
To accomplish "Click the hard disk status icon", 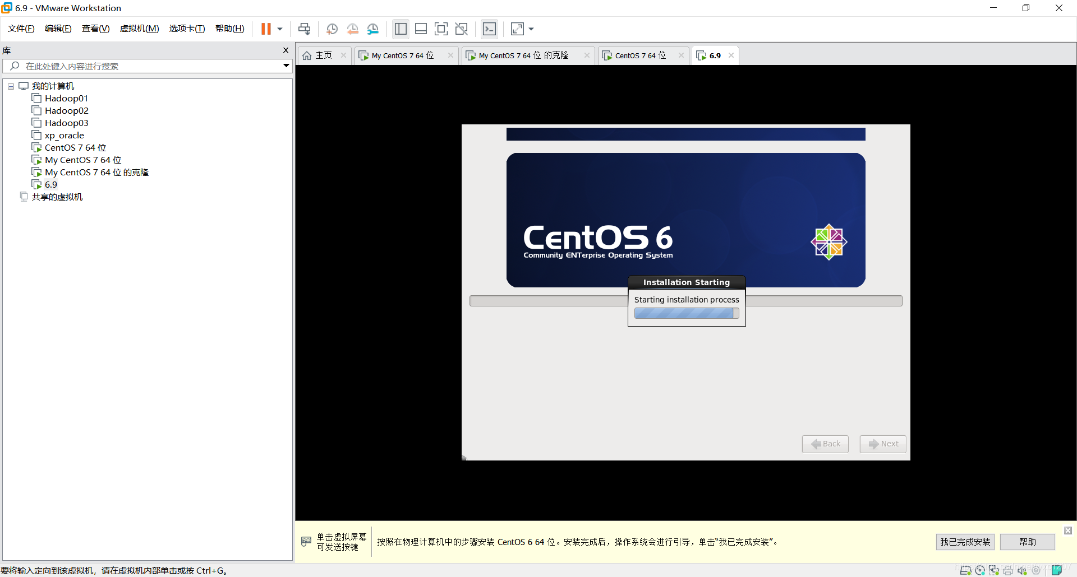I will tap(965, 570).
